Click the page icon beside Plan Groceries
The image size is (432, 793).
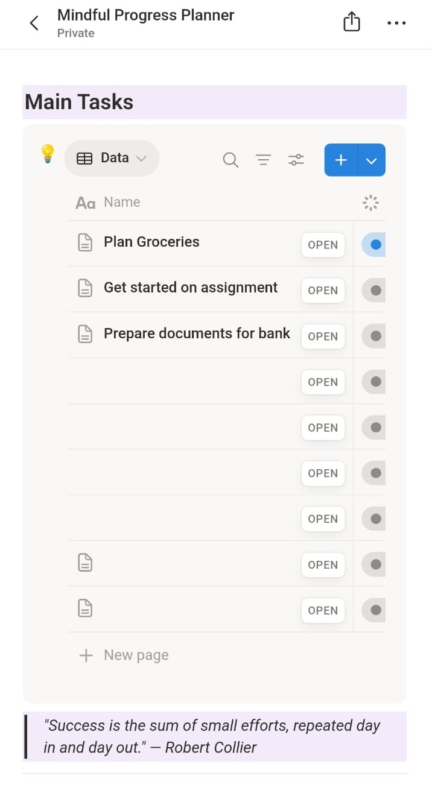[86, 243]
